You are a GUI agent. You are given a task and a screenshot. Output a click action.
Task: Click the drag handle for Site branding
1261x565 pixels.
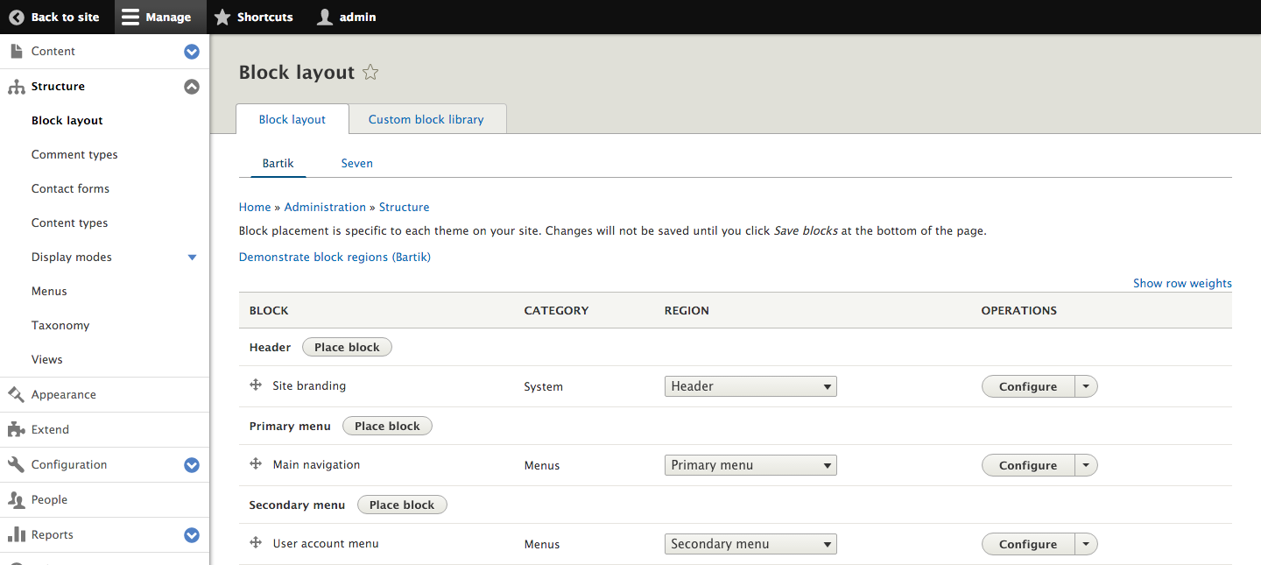coord(256,385)
